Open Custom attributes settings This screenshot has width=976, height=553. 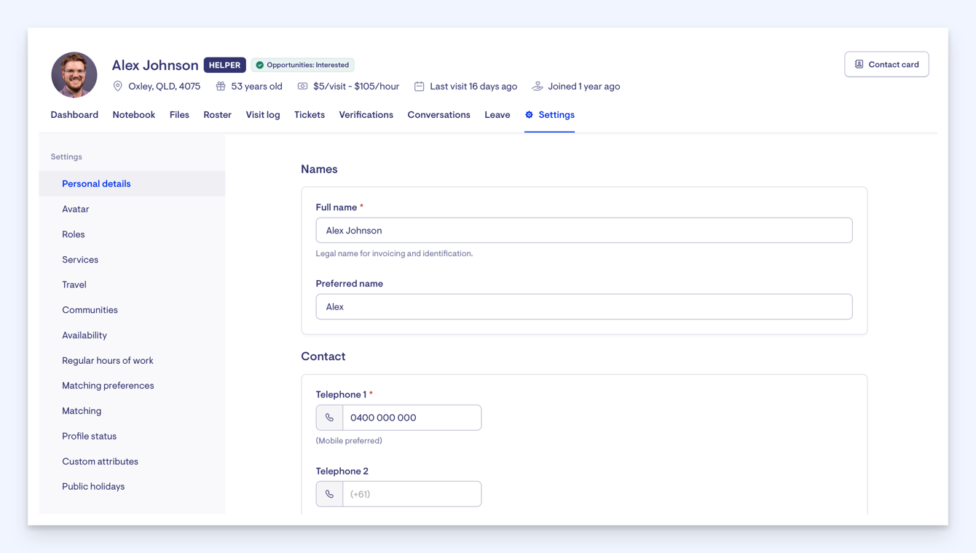point(132,461)
